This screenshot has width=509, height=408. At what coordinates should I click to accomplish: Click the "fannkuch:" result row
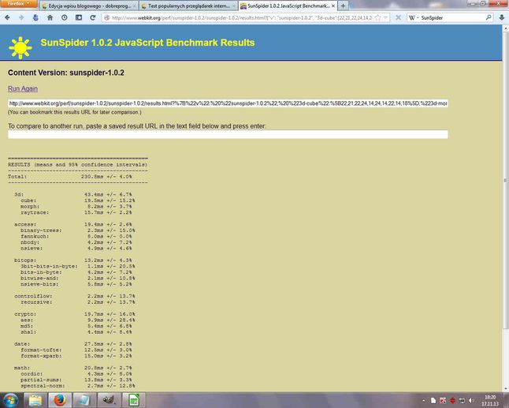(76, 236)
